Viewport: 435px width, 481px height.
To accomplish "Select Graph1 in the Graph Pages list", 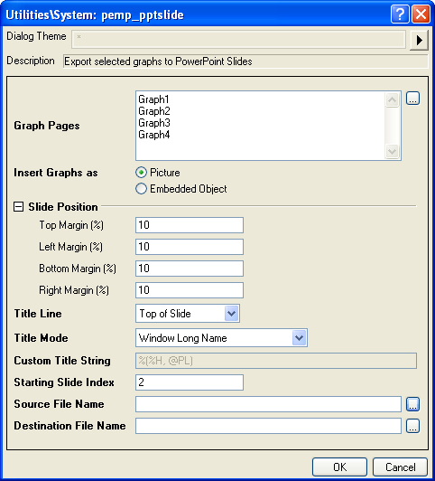I will (153, 99).
